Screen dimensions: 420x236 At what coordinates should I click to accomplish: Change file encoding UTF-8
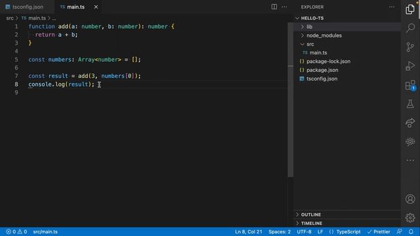click(x=304, y=231)
